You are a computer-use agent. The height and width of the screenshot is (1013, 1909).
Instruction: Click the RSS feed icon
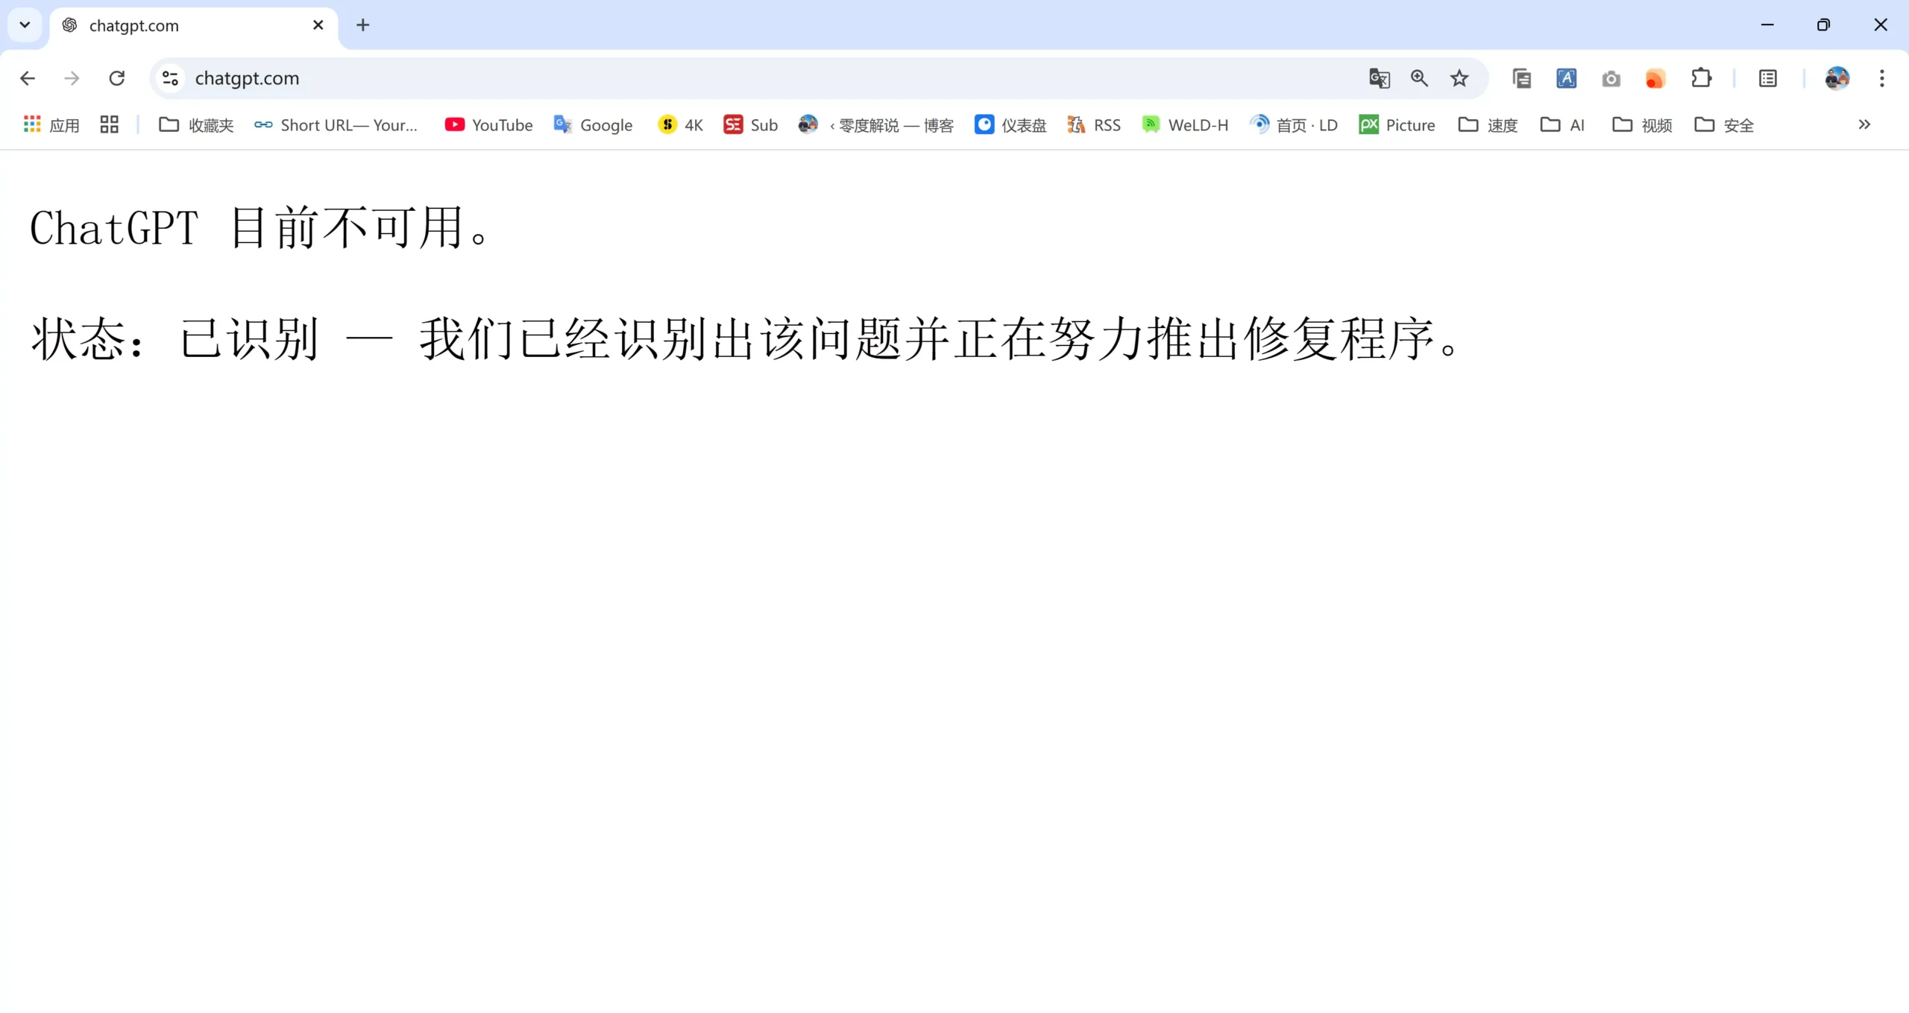point(1075,125)
